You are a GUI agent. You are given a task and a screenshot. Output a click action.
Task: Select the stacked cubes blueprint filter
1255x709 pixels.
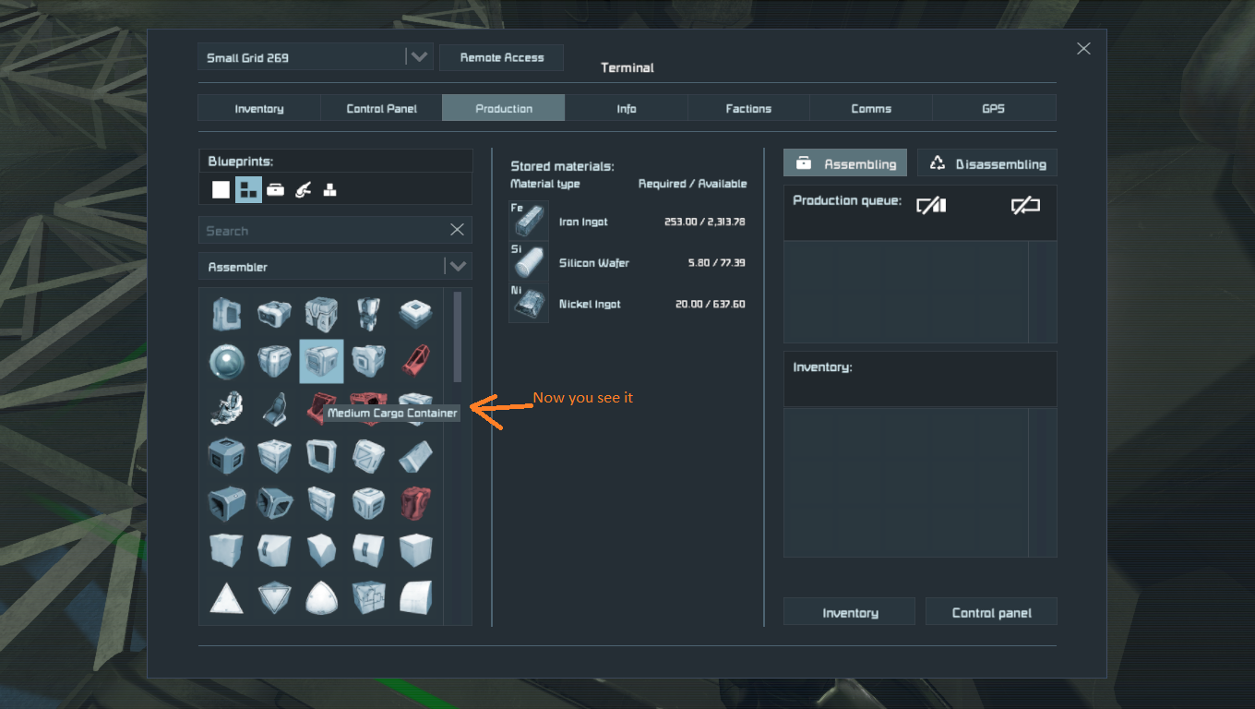click(329, 190)
